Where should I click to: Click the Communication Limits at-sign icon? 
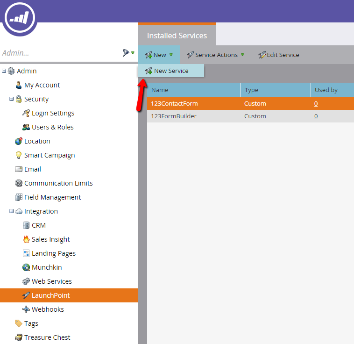19,183
